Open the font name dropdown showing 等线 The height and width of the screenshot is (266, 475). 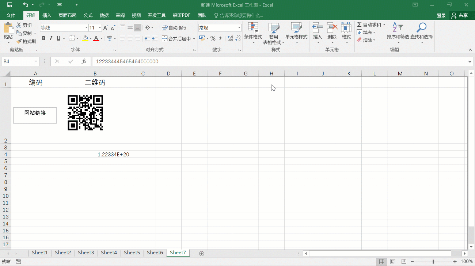[x=86, y=28]
